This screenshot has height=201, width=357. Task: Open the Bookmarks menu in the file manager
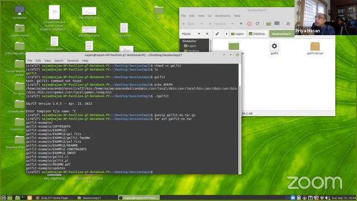(223, 16)
